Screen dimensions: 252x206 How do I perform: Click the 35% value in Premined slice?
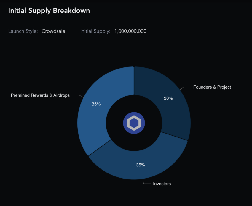pyautogui.click(x=96, y=104)
